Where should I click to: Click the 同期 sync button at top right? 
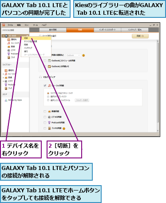140,36
